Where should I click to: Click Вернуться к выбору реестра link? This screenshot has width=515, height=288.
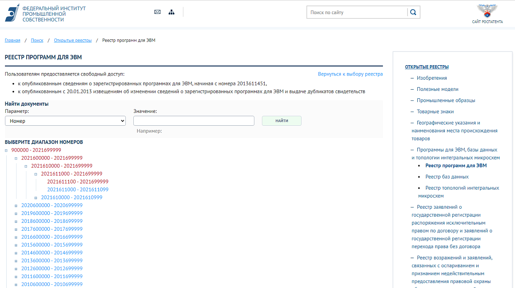tap(350, 74)
